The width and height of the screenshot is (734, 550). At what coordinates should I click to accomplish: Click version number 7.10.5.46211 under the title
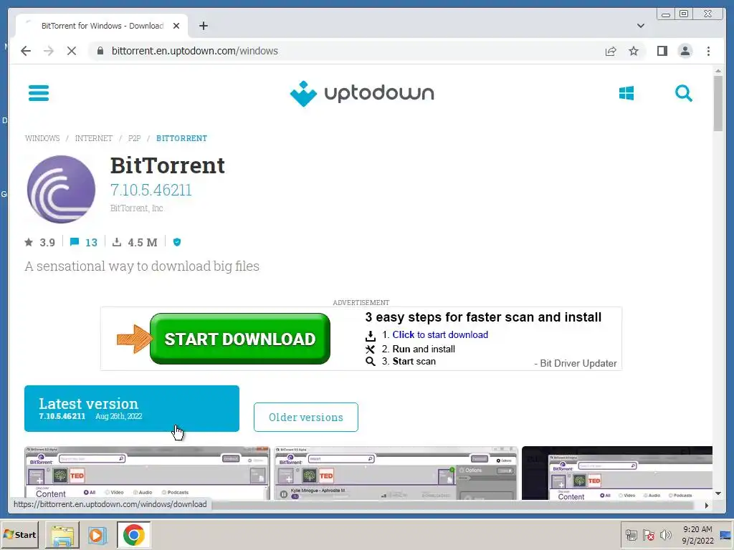(x=151, y=190)
